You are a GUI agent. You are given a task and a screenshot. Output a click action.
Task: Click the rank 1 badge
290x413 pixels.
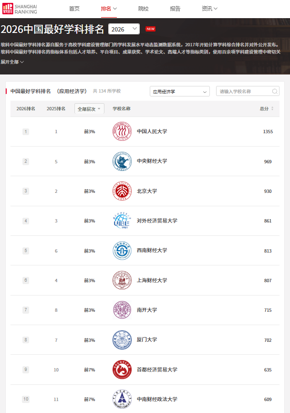tap(26, 131)
